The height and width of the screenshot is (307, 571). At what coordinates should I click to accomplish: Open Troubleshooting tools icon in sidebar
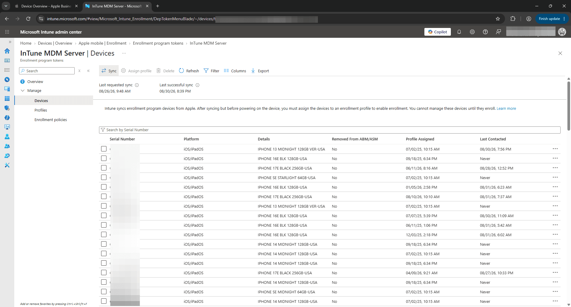7,165
